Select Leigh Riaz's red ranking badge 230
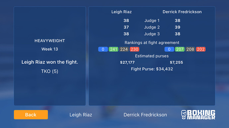Image resolution: width=229 pixels, height=128 pixels. (134, 49)
